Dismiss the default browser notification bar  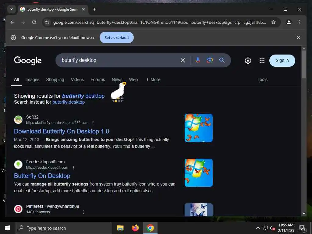(x=299, y=37)
